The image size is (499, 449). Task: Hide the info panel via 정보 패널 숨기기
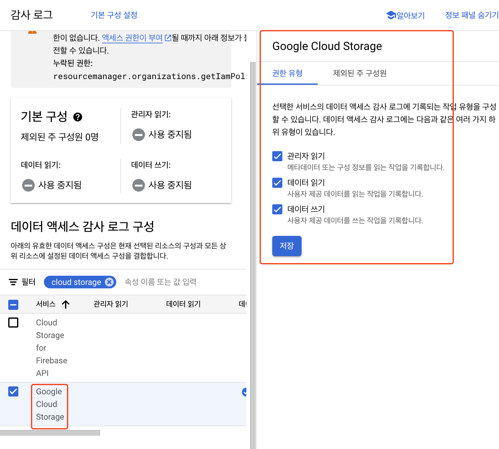point(472,15)
